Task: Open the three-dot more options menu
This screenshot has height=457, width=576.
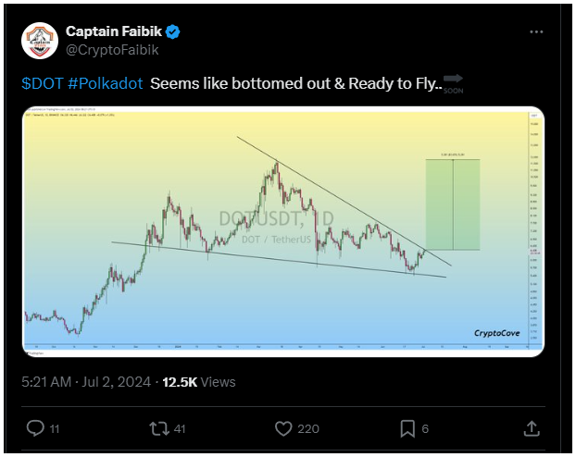Action: pyautogui.click(x=536, y=32)
